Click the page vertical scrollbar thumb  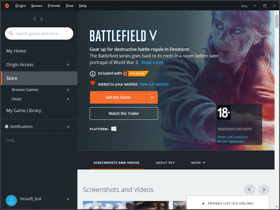click(x=277, y=21)
